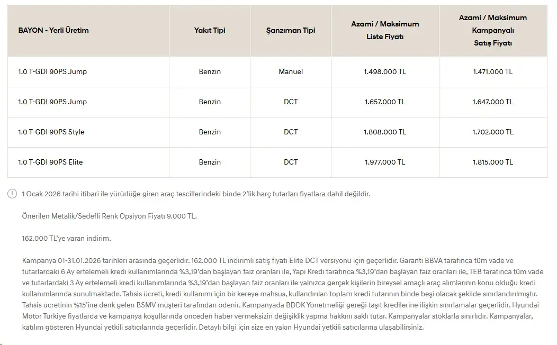Select the 1.0 T-GDI 90PS Style model

coord(51,132)
